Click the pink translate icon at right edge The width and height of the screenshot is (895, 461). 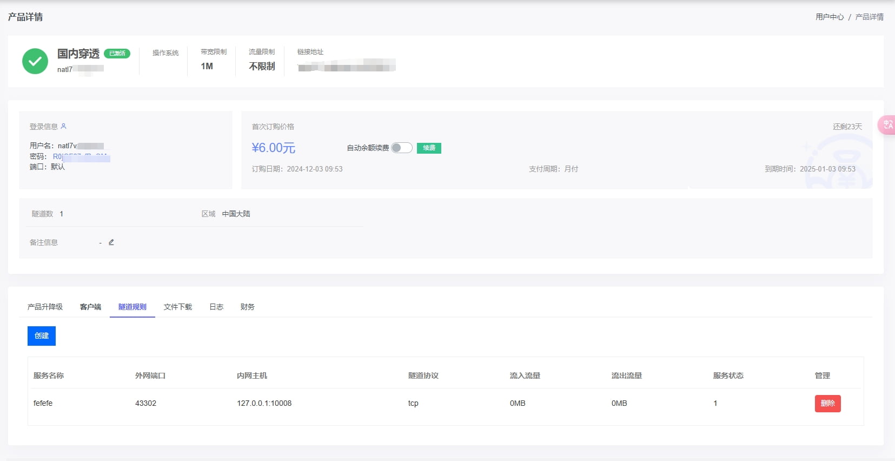[x=887, y=125]
